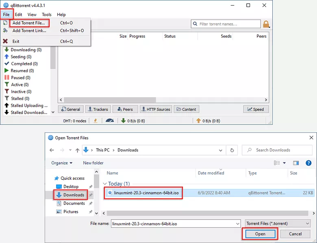Click the Search Downloads field
The width and height of the screenshot is (317, 243).
click(277, 150)
